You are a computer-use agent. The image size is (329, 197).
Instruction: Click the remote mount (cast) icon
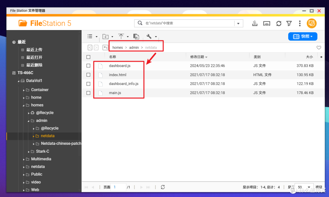pos(267,23)
